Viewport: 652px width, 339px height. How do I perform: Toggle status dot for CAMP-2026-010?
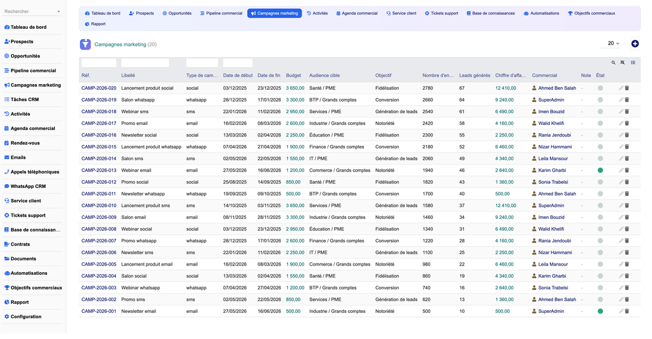pos(600,205)
